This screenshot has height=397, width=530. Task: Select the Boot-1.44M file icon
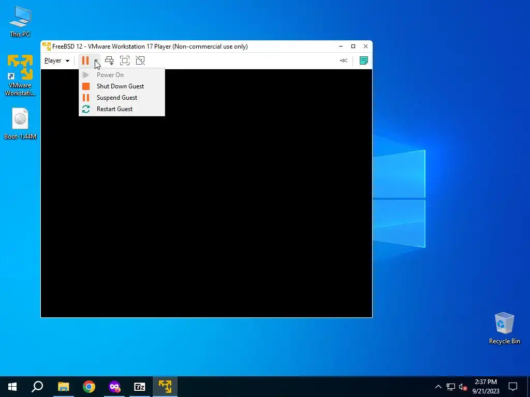click(20, 124)
